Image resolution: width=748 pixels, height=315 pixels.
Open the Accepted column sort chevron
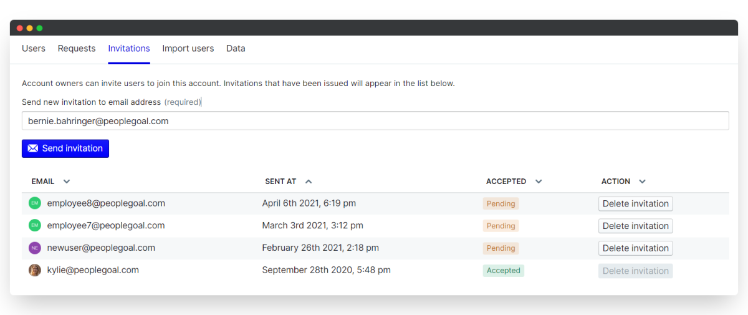pos(539,182)
